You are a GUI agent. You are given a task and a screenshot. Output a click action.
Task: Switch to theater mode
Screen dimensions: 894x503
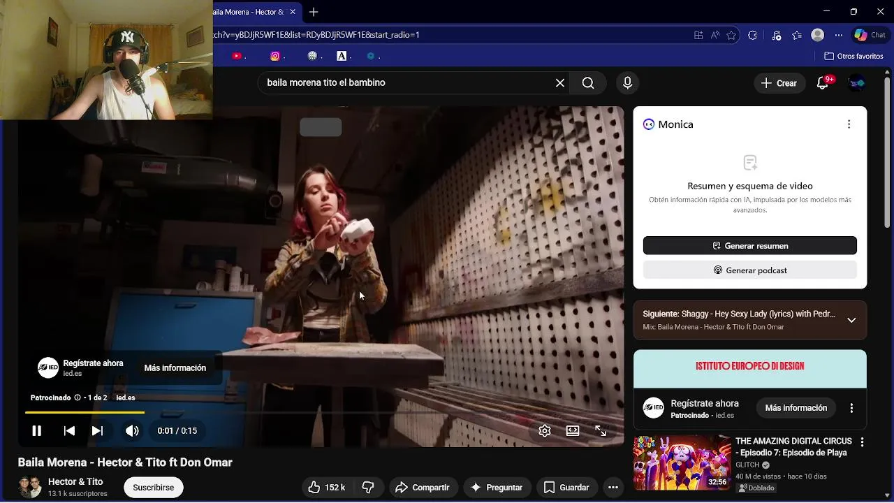pos(573,431)
